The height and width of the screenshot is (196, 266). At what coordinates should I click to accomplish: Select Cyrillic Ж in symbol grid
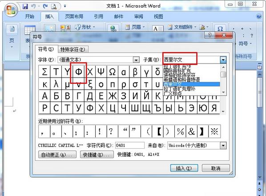(112, 96)
